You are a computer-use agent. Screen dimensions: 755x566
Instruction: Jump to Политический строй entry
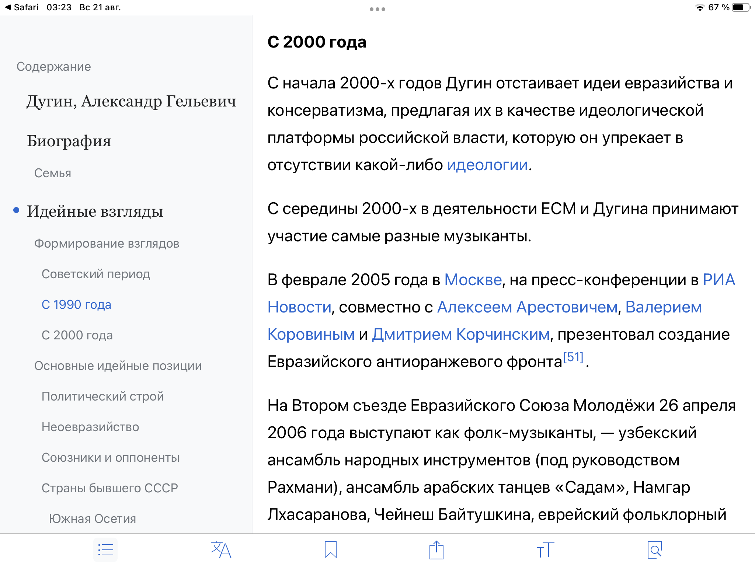[x=103, y=396]
